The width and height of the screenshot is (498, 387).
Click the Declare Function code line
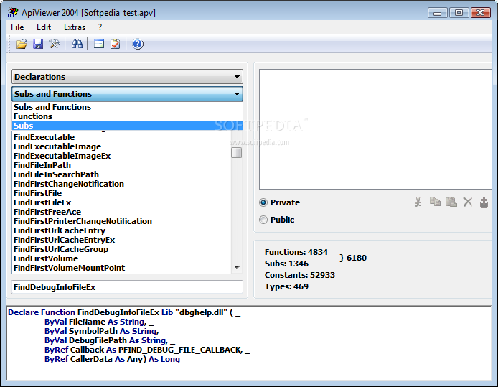point(124,312)
